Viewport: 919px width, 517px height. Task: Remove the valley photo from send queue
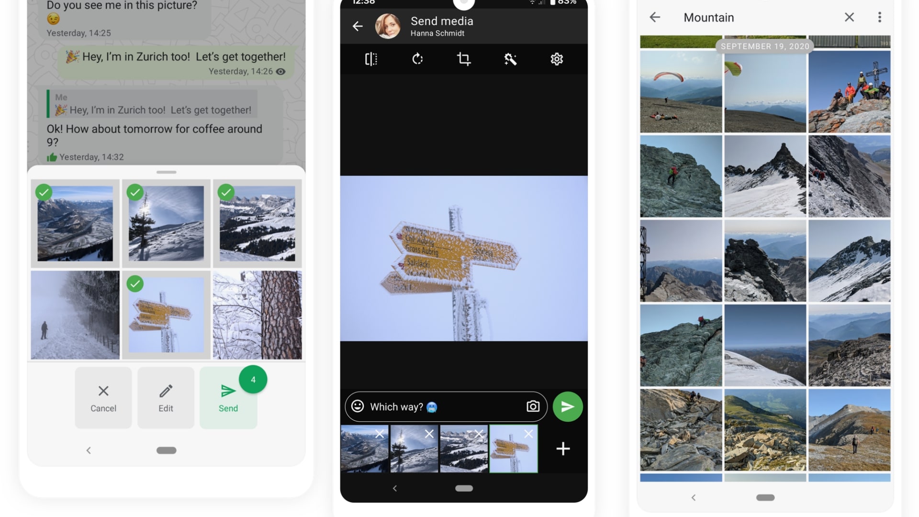point(380,434)
